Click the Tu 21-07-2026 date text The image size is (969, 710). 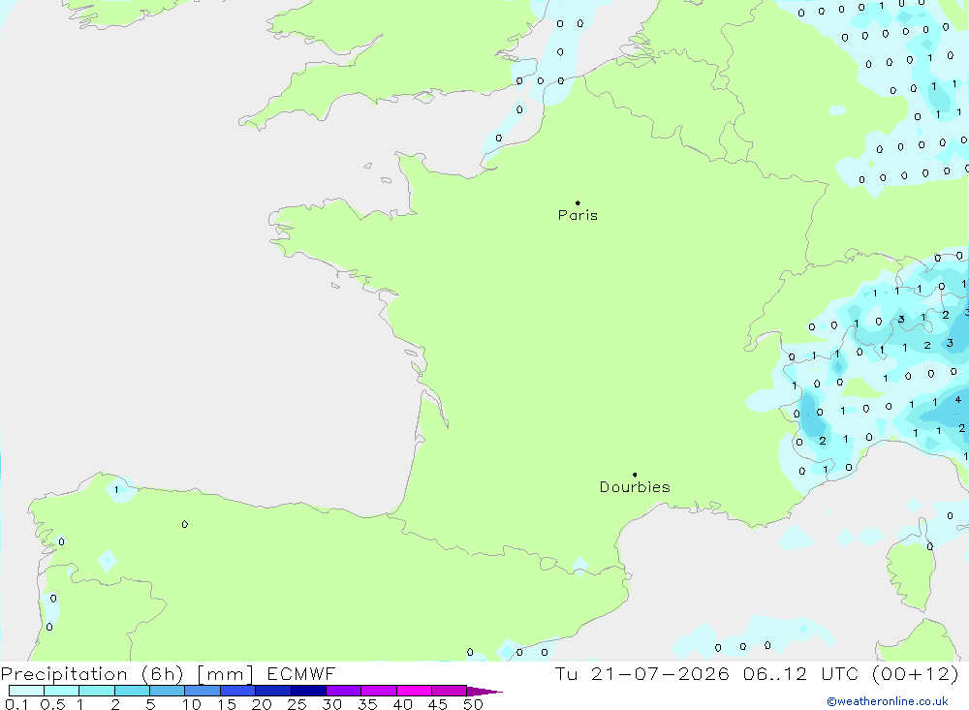tap(641, 673)
